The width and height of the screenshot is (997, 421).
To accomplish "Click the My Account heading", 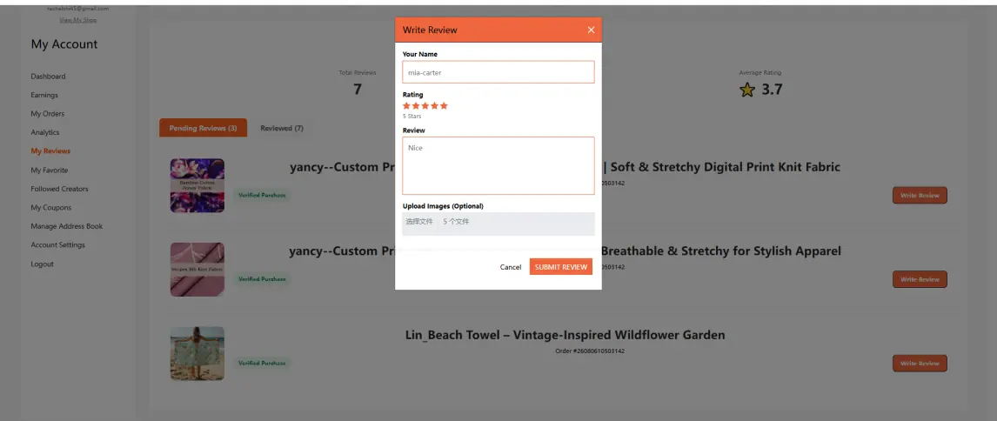I will [64, 43].
